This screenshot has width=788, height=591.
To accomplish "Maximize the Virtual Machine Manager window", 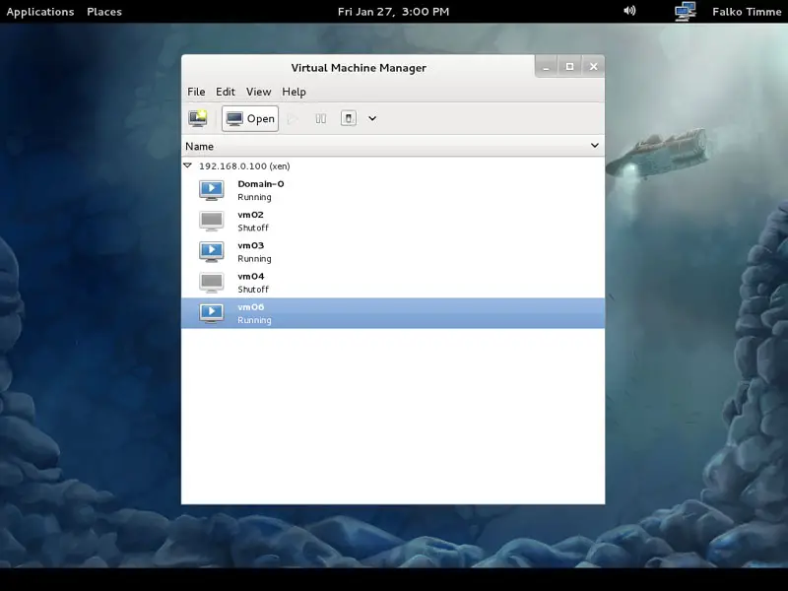I will click(x=569, y=66).
